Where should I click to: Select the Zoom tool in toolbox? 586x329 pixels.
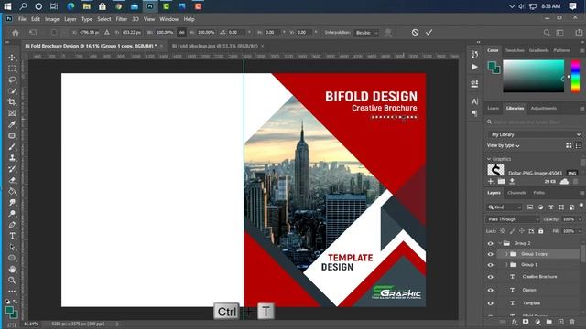coord(12,280)
